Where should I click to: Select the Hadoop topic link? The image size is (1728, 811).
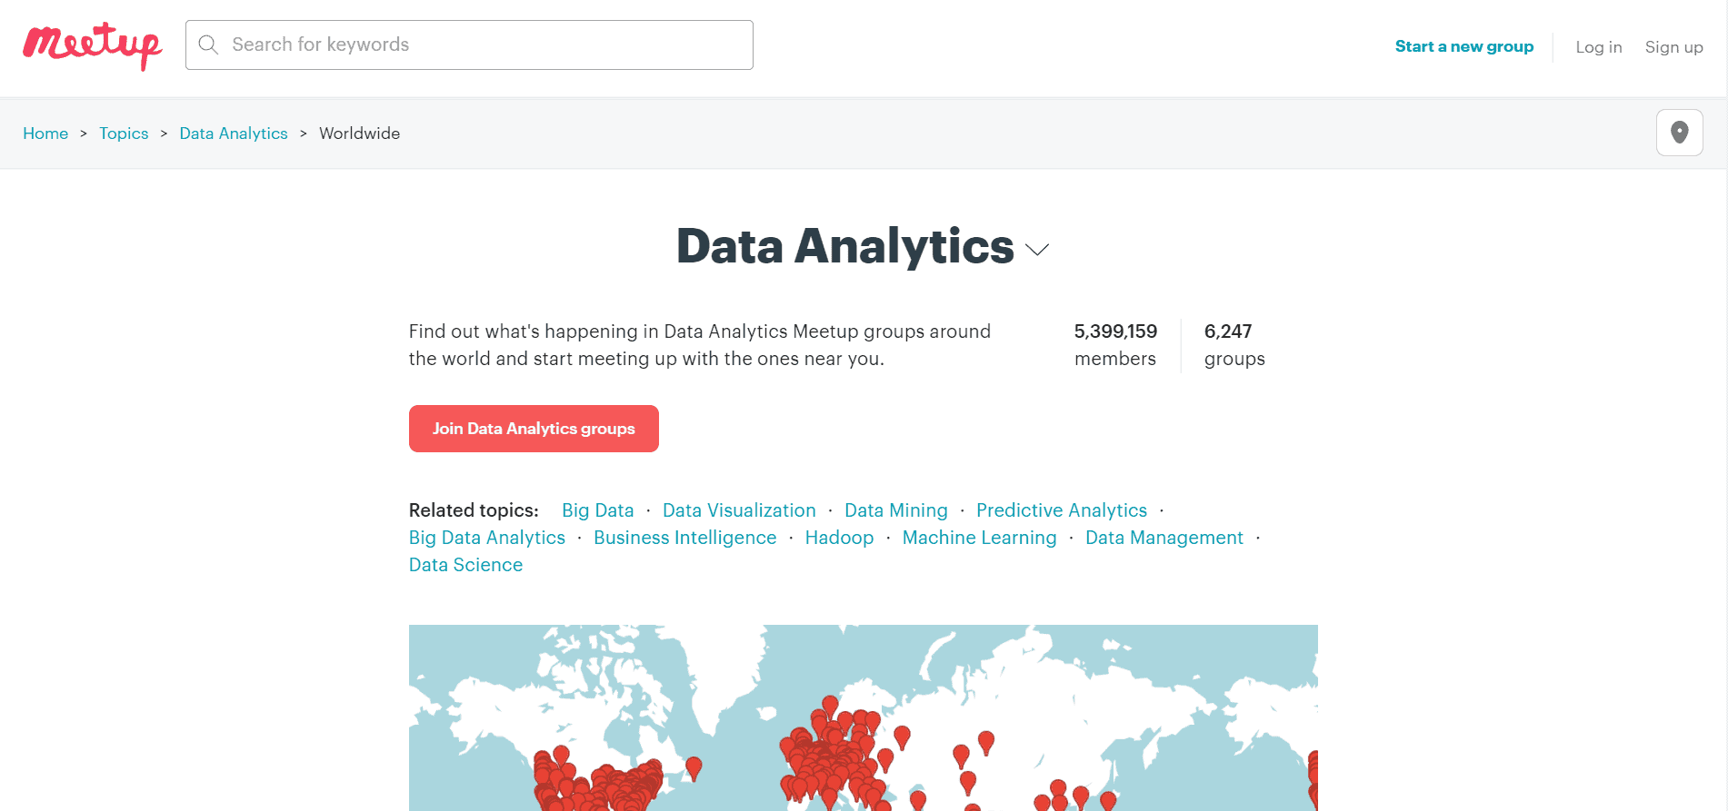coord(839,538)
